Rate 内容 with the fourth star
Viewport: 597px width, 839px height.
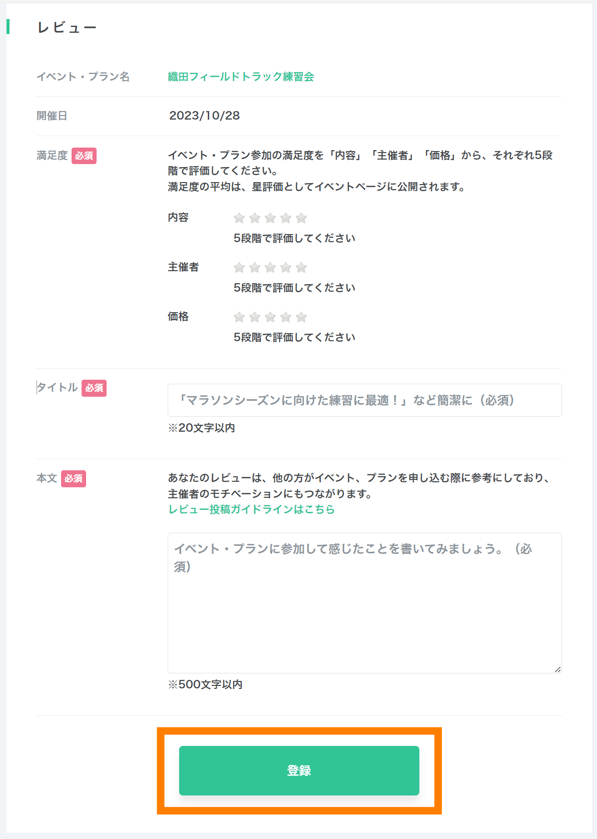(x=286, y=218)
